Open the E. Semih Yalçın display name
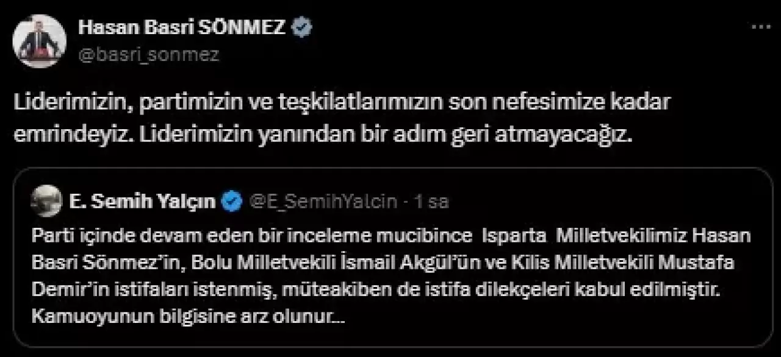Viewport: 781px width, 357px height. click(145, 201)
